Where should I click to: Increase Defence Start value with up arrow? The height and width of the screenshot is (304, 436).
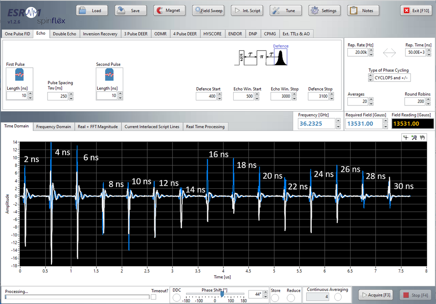[x=219, y=95]
